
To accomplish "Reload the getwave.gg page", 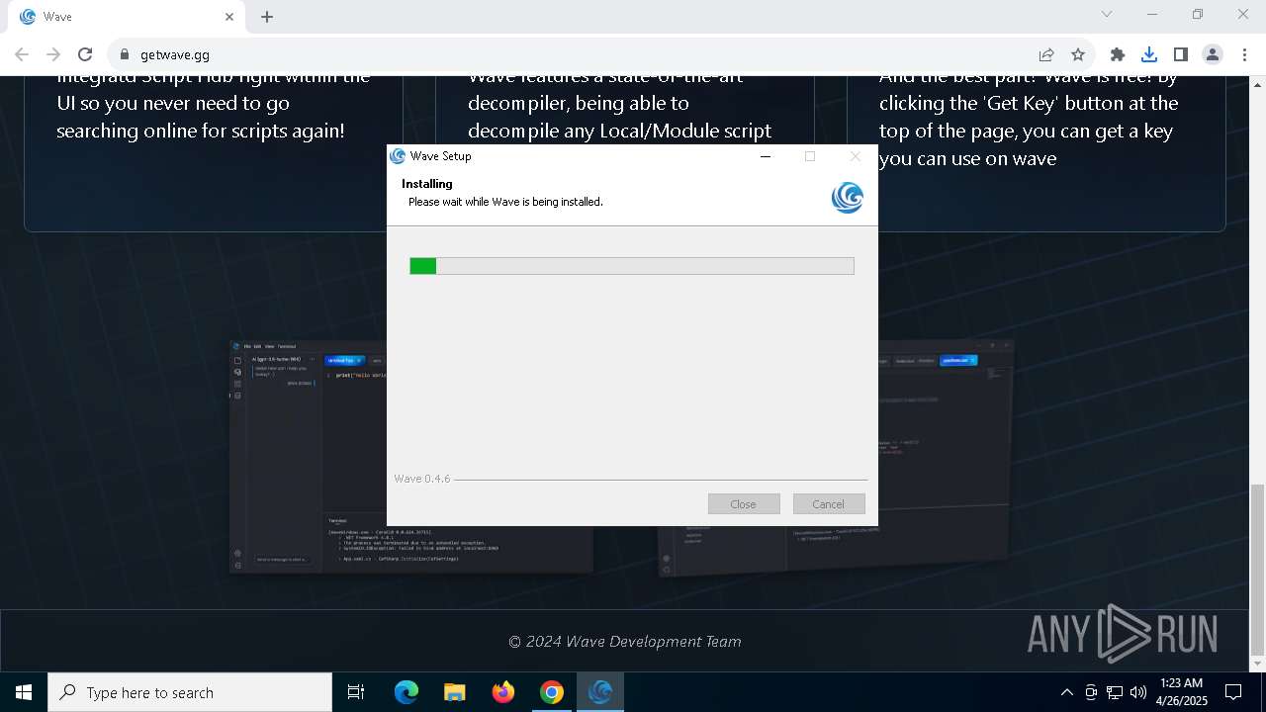I will coord(85,54).
